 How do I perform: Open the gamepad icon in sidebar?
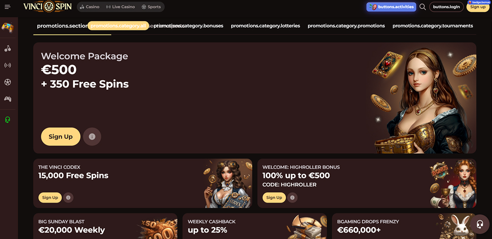7,99
